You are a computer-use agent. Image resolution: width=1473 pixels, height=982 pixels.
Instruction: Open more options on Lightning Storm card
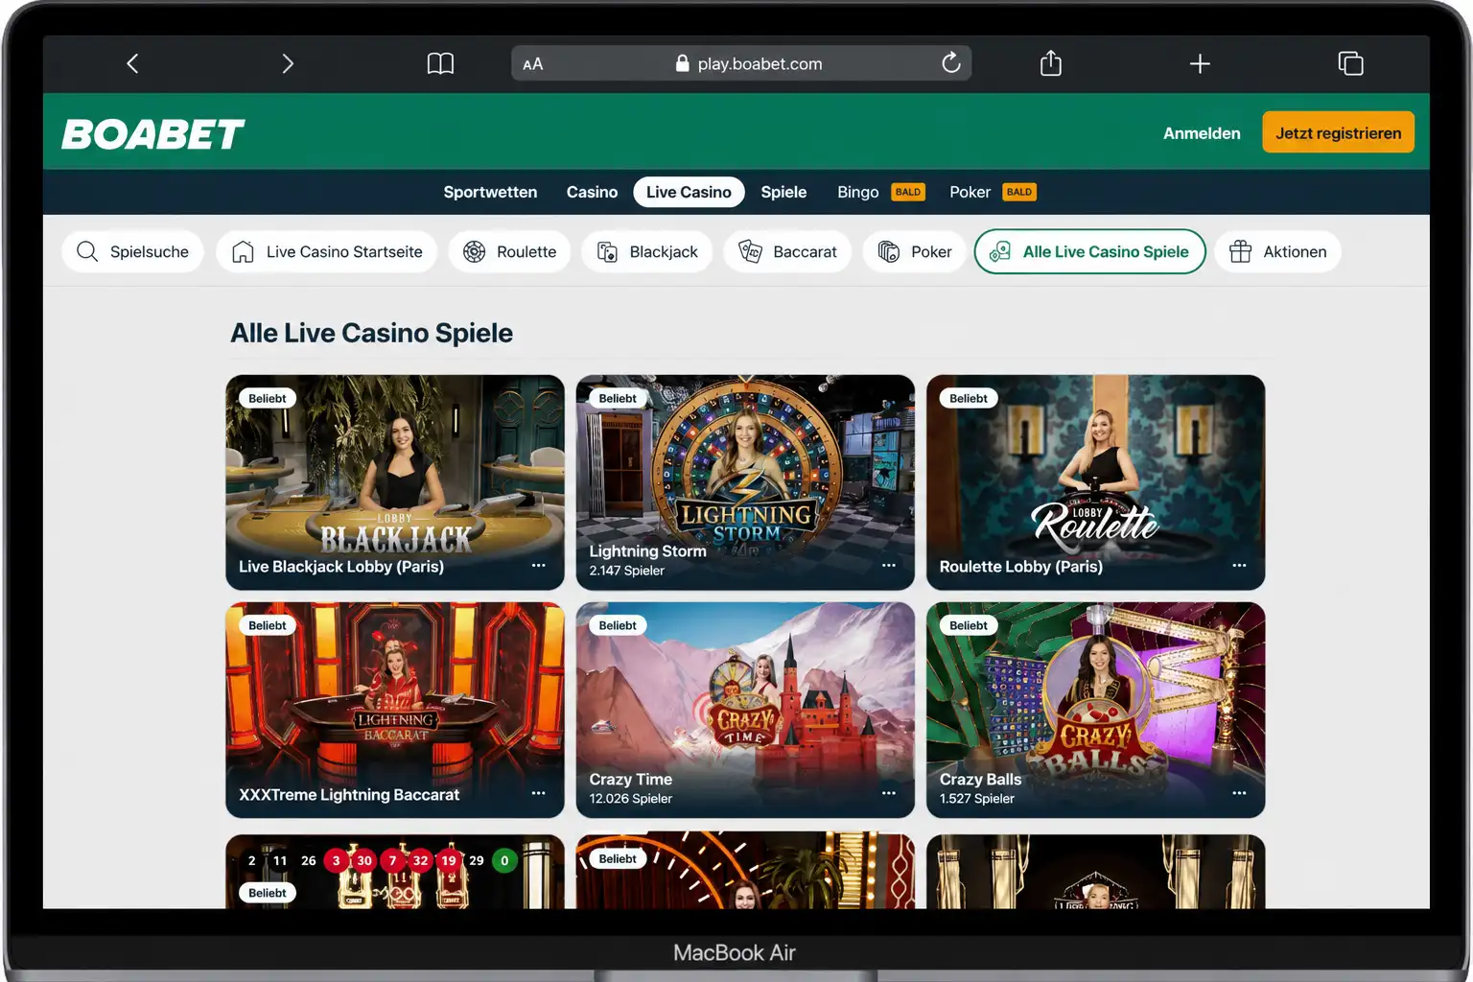click(889, 566)
